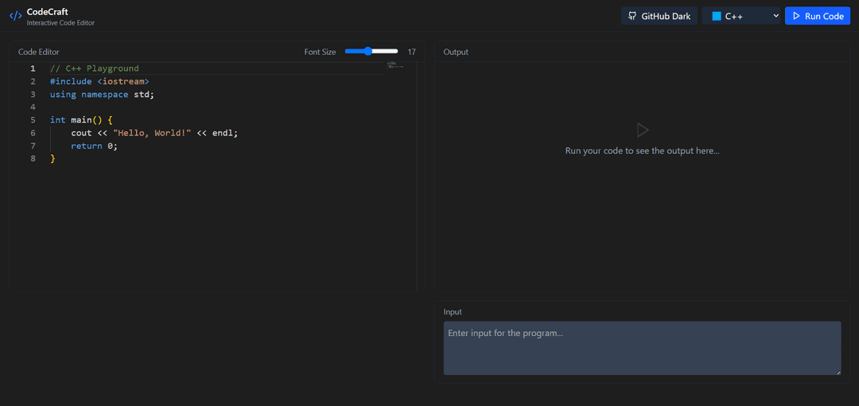Click "main()" on line 5
The image size is (859, 406).
[87, 120]
